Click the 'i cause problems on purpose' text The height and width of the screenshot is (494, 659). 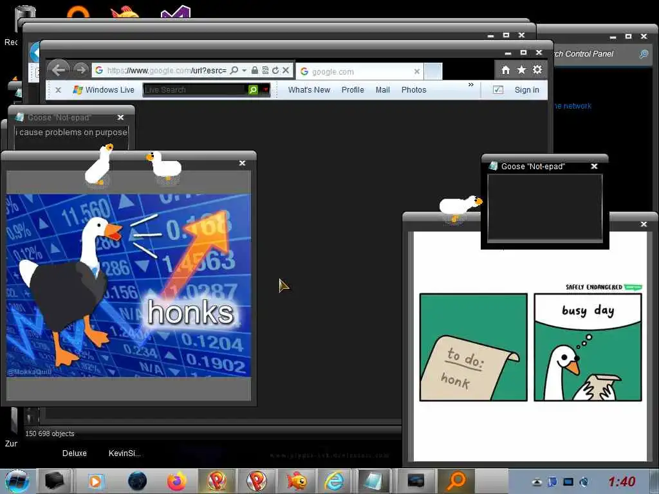[71, 133]
